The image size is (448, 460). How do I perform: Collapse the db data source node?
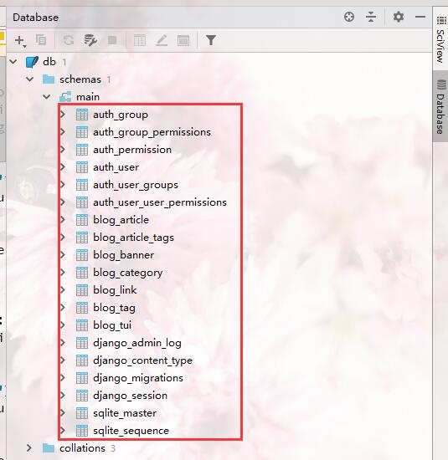point(13,62)
